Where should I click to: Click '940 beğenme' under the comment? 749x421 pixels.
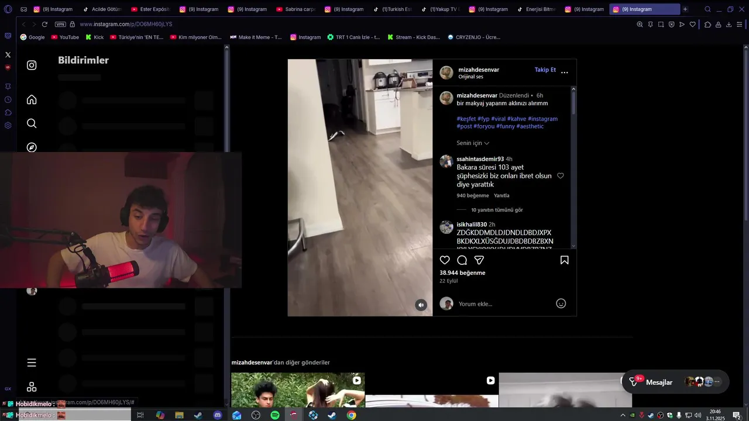pyautogui.click(x=473, y=195)
